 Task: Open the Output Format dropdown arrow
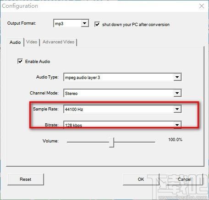point(84,23)
